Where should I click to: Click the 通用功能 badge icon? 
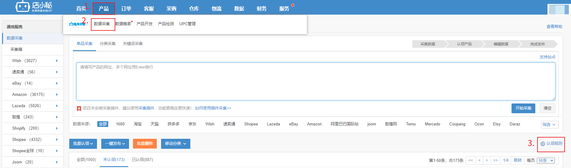pyautogui.click(x=77, y=24)
